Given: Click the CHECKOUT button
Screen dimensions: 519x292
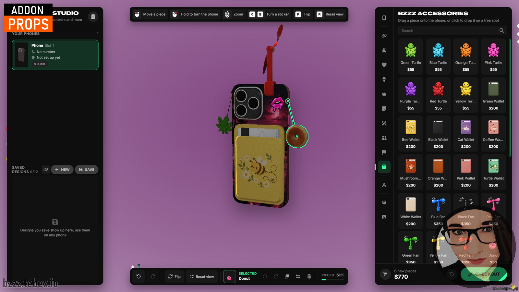Looking at the screenshot, I should [x=484, y=274].
